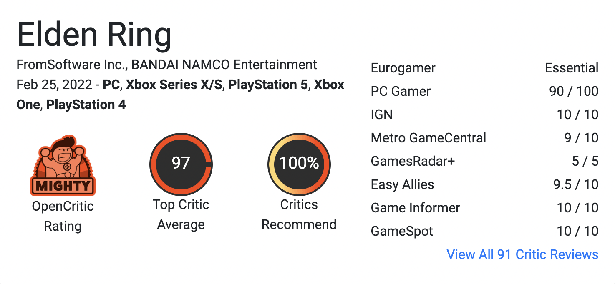
Task: View All 91 Critic Reviews
Action: tap(522, 254)
